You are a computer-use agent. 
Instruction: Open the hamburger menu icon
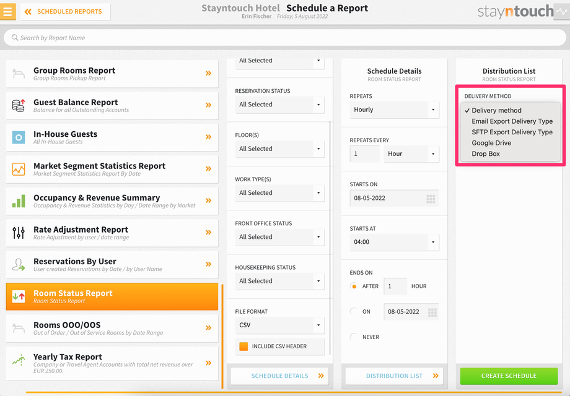(x=7, y=12)
